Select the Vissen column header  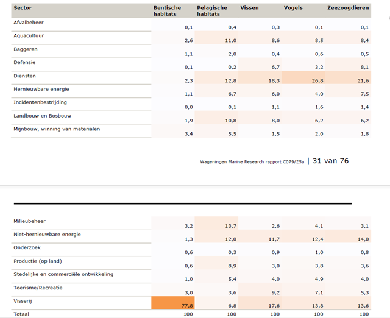[249, 8]
